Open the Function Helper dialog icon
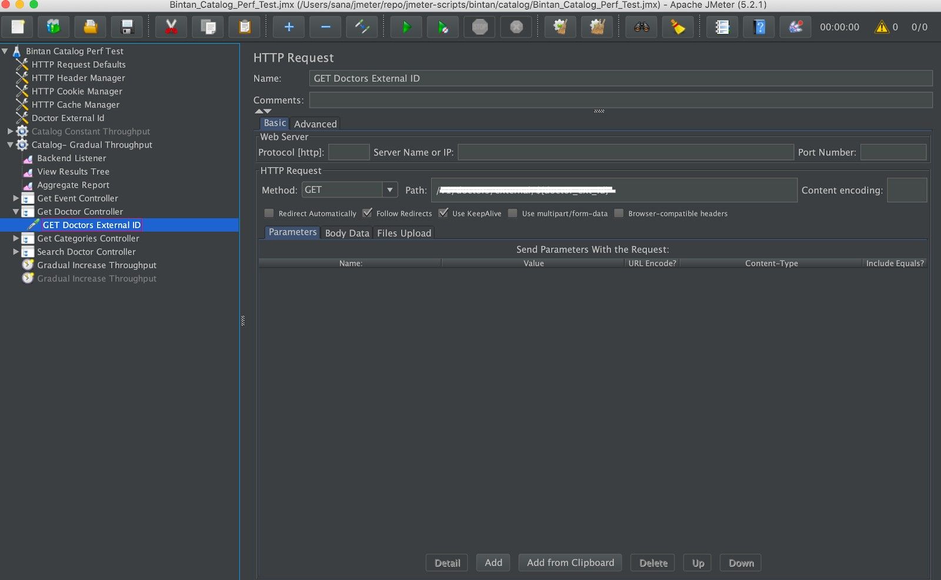 click(x=722, y=27)
